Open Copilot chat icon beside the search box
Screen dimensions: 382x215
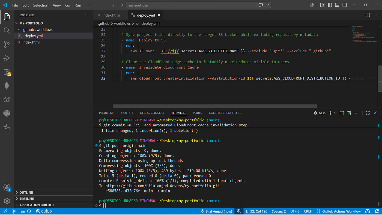pyautogui.click(x=261, y=5)
